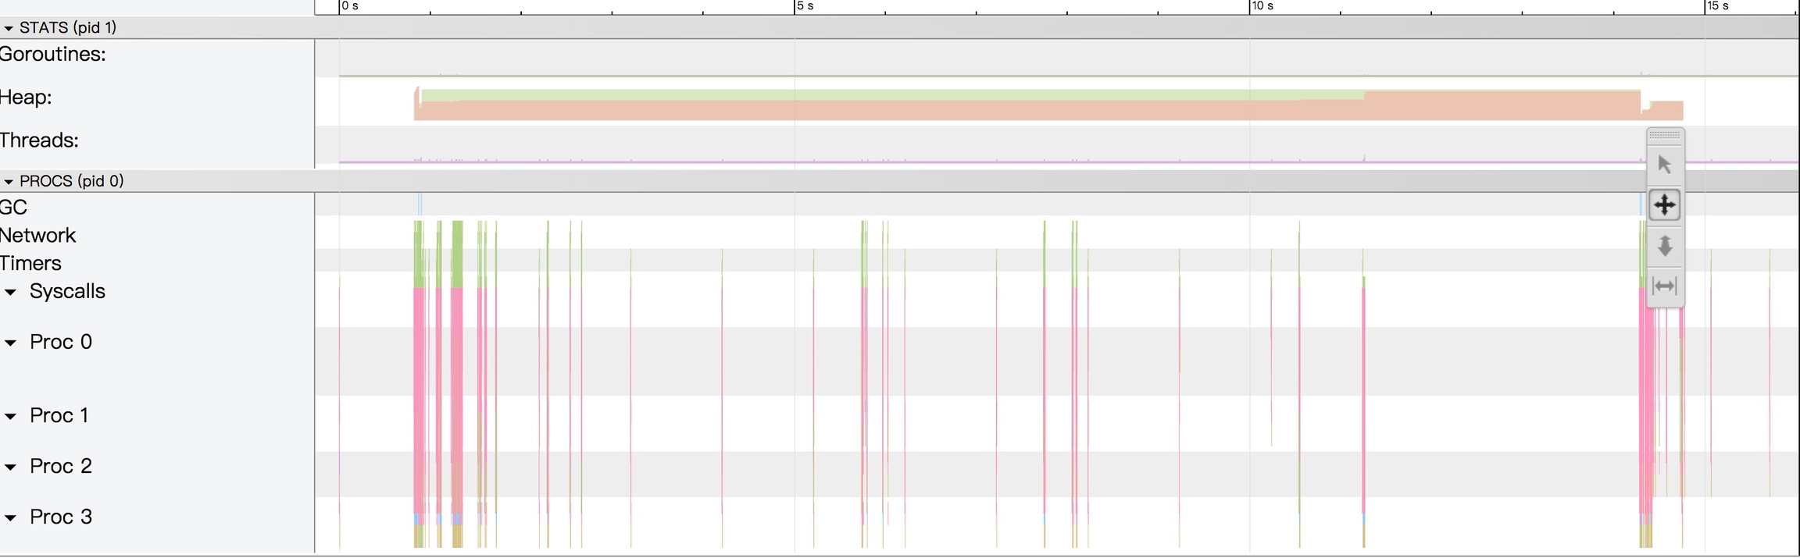Select the arrow pointer selection tool

(1664, 165)
